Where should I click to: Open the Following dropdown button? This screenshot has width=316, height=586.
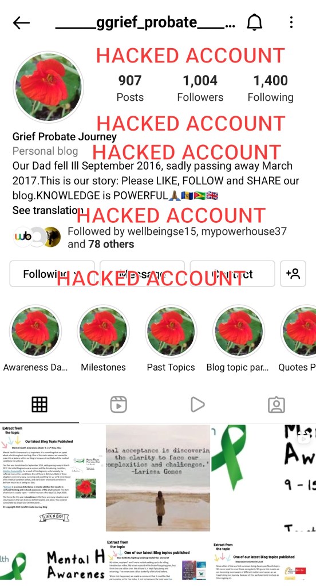tap(52, 274)
